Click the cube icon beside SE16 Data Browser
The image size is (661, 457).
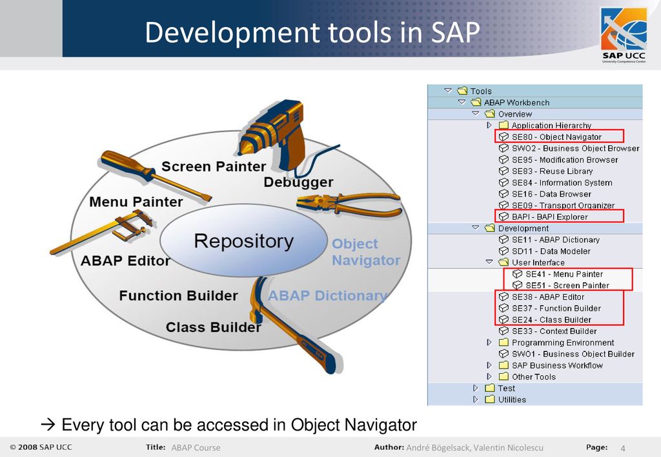click(x=503, y=193)
